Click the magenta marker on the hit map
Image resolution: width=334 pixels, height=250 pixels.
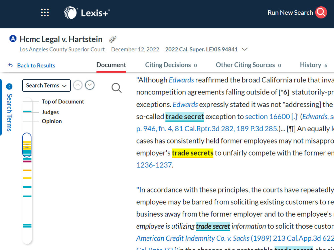[27, 162]
